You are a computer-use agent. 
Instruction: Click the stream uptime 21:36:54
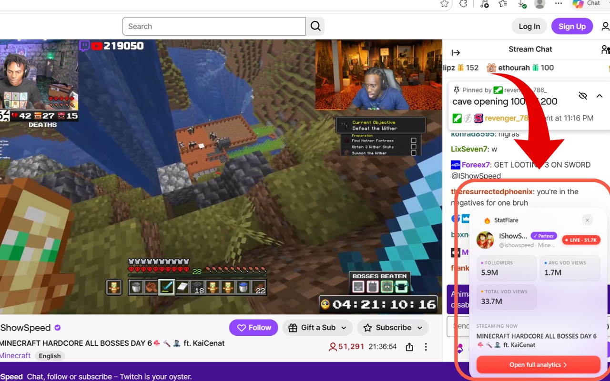(383, 347)
